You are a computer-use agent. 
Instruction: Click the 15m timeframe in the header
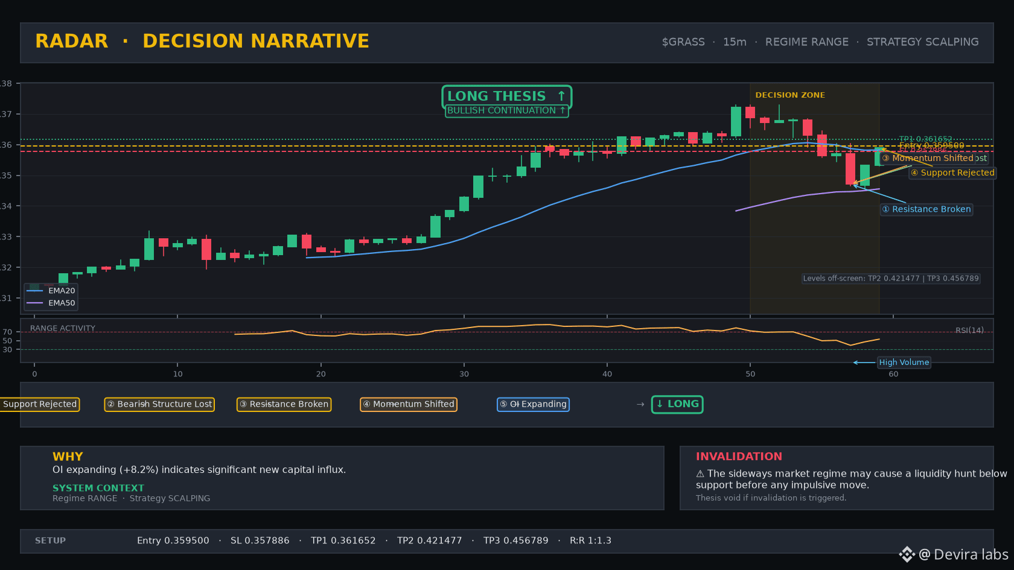point(735,42)
